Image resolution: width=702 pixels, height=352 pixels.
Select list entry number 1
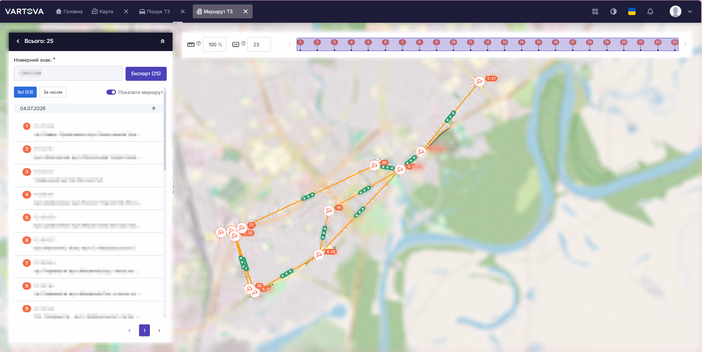[88, 130]
